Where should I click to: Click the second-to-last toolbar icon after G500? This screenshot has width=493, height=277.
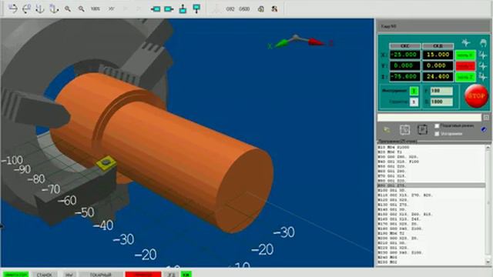[x=260, y=9]
